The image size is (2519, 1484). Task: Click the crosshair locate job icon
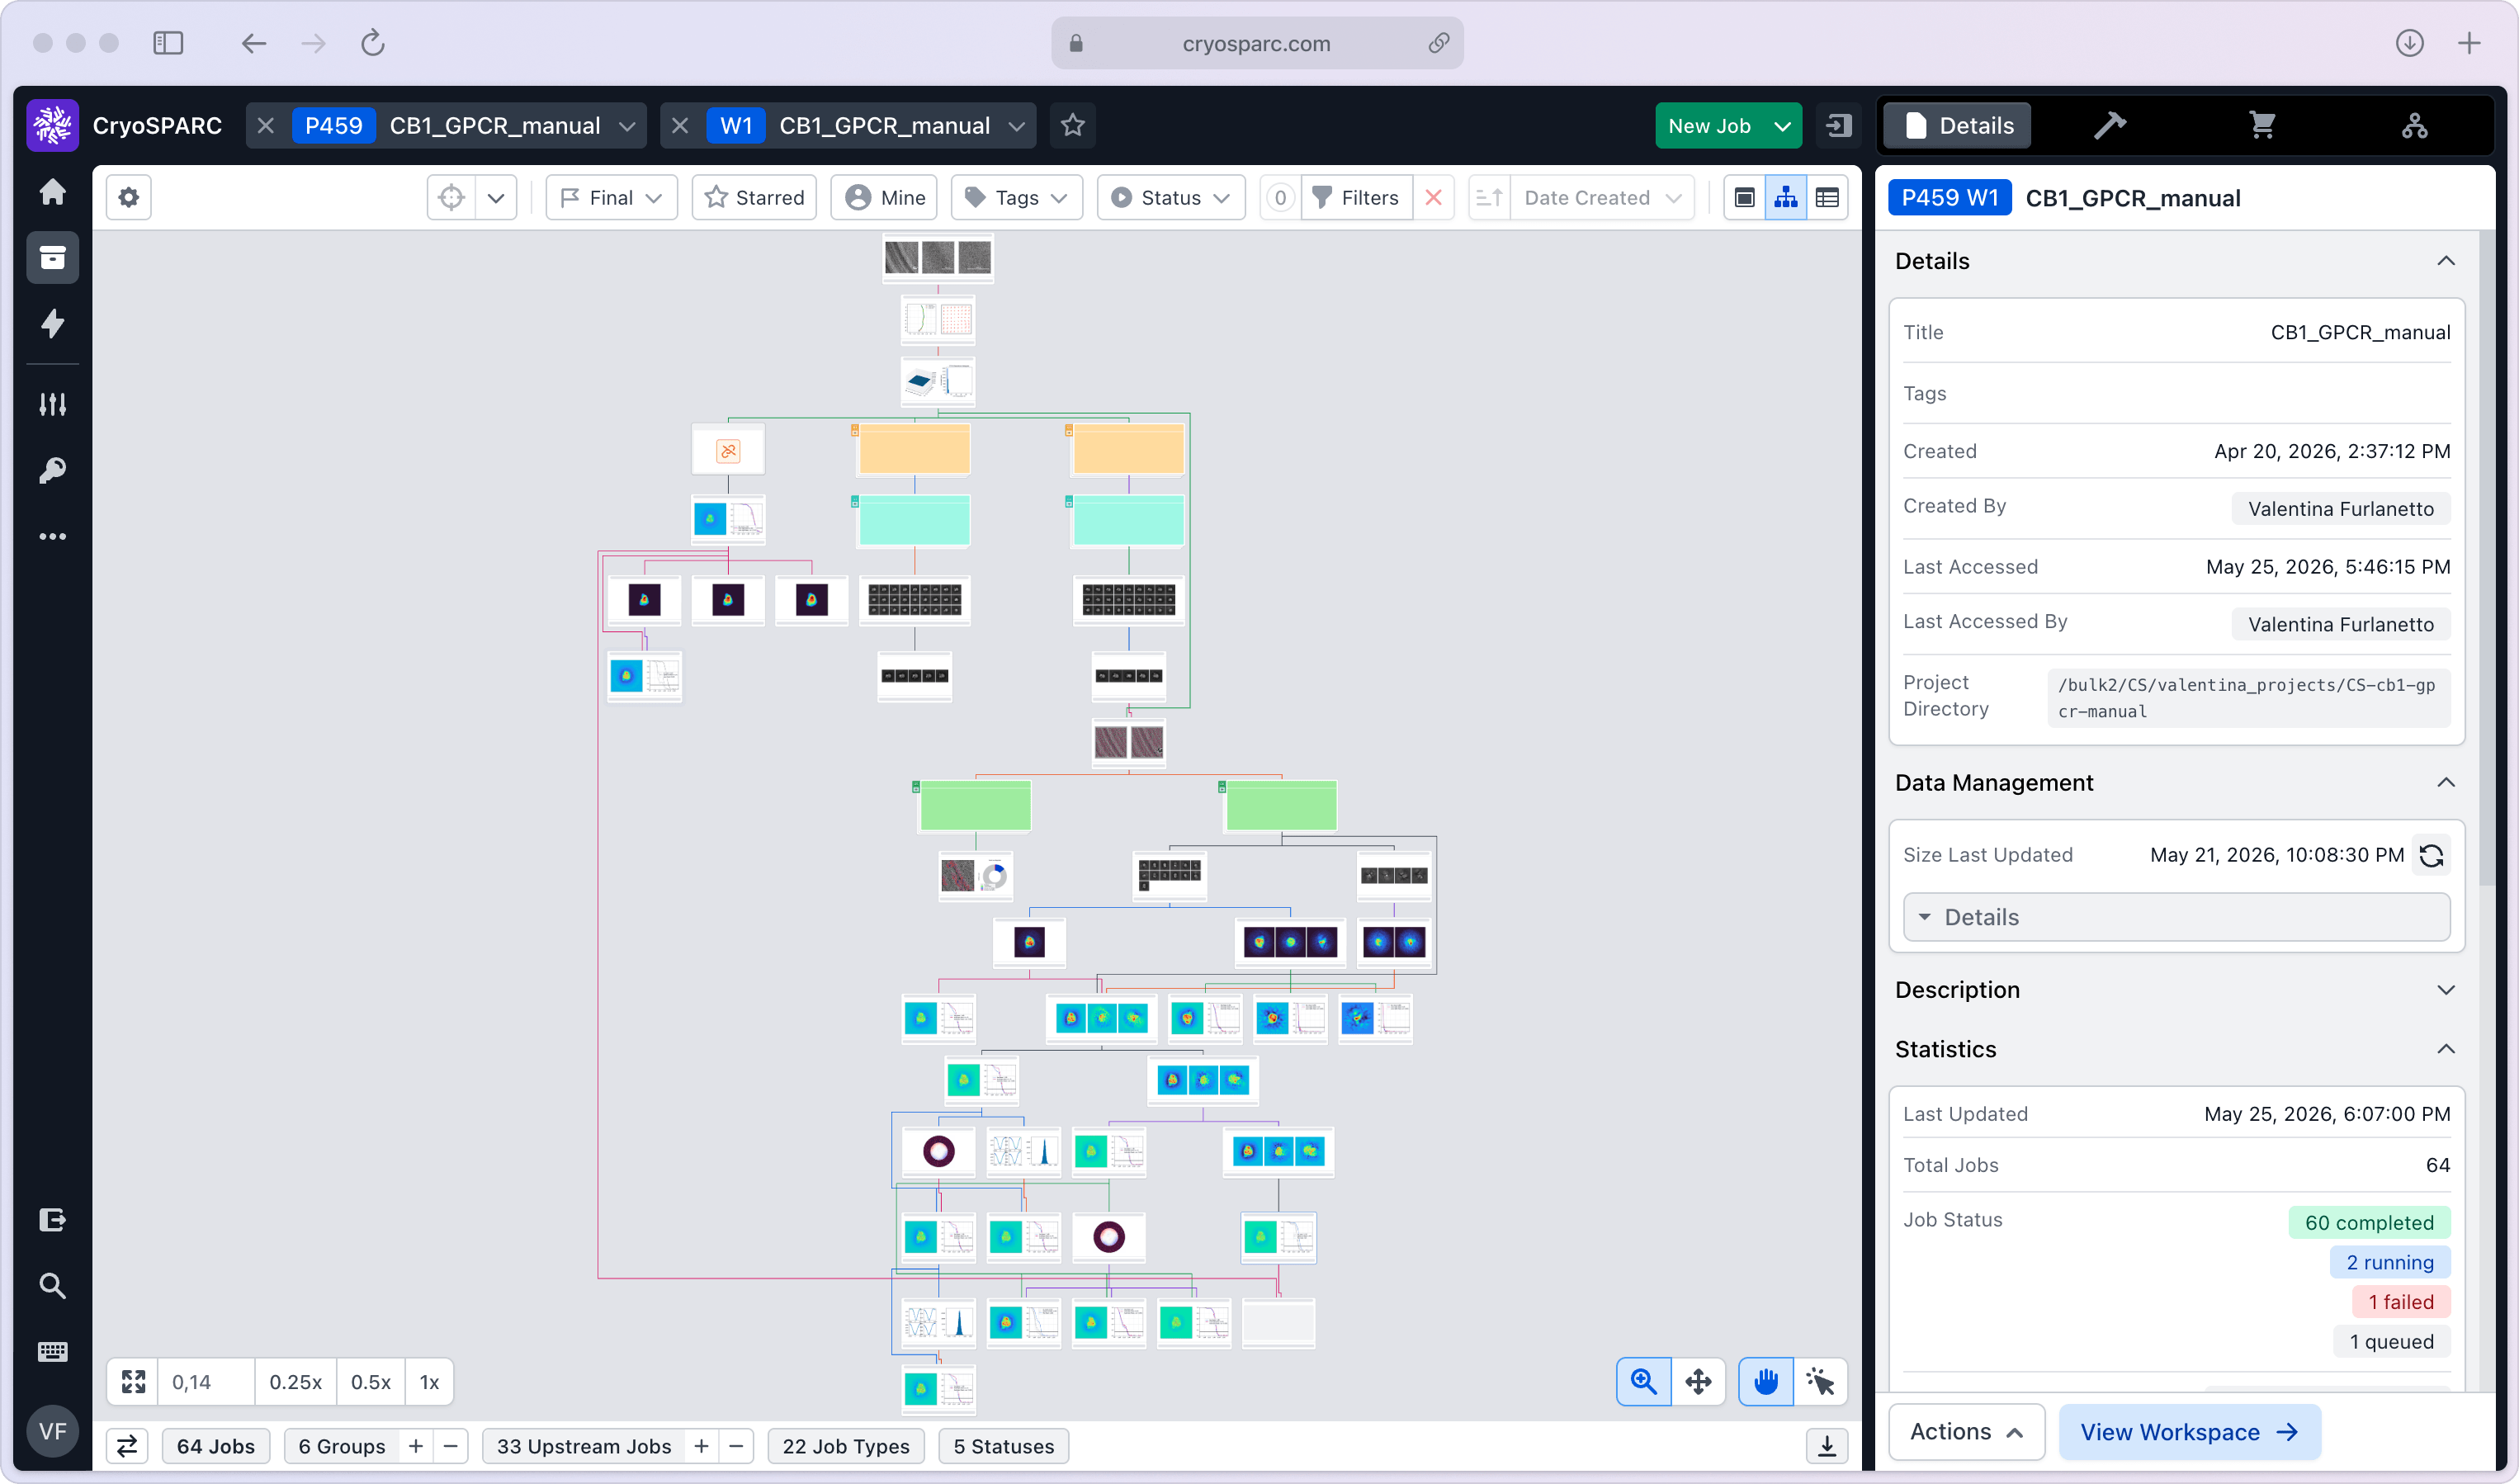tap(451, 197)
